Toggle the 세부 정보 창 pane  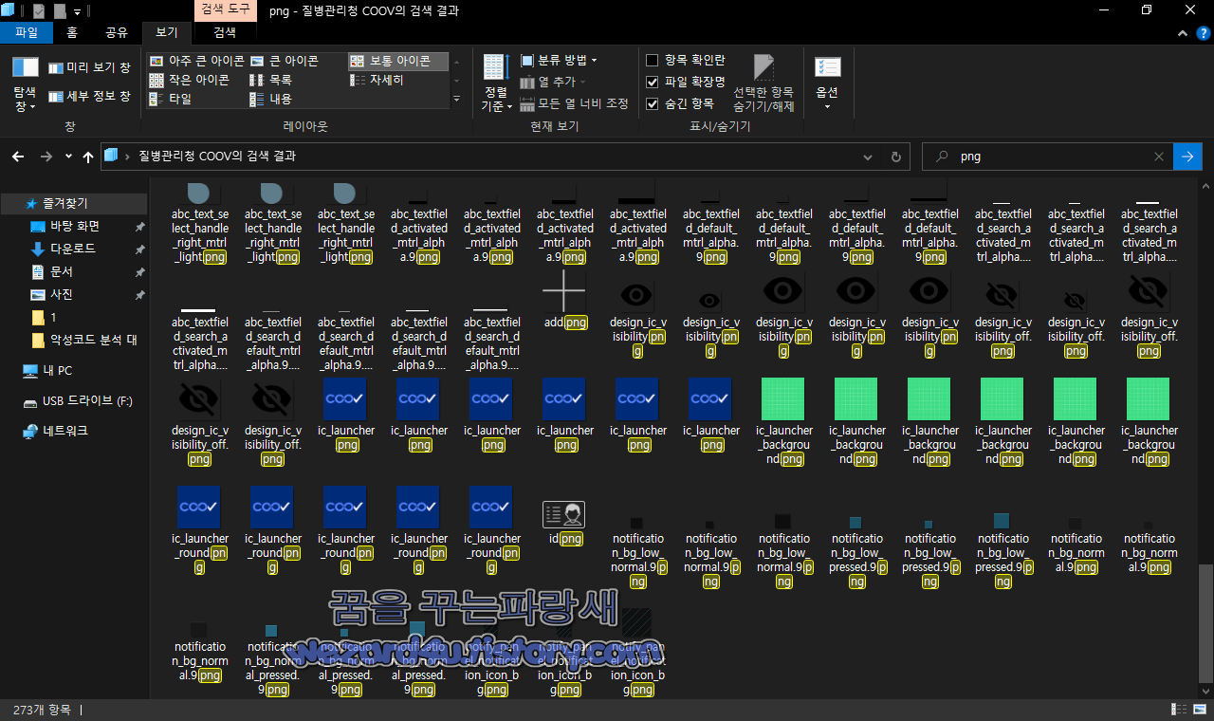[89, 96]
